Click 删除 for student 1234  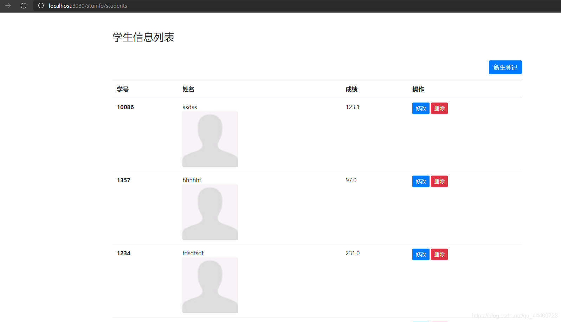coord(439,255)
